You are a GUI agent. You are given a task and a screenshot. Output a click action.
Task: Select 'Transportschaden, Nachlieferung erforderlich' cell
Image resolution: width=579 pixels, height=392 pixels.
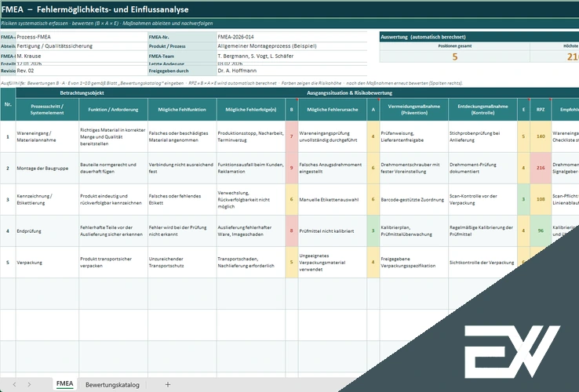[x=251, y=263]
